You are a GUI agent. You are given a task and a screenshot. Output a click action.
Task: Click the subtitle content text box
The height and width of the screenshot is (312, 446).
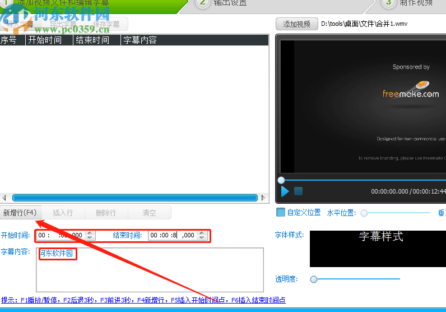[150, 270]
